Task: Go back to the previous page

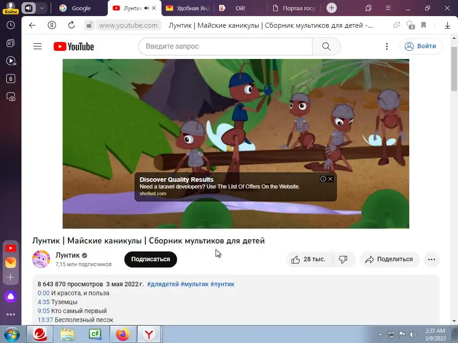Action: 32,25
